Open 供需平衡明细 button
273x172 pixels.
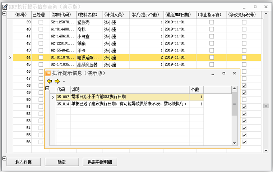100,162
